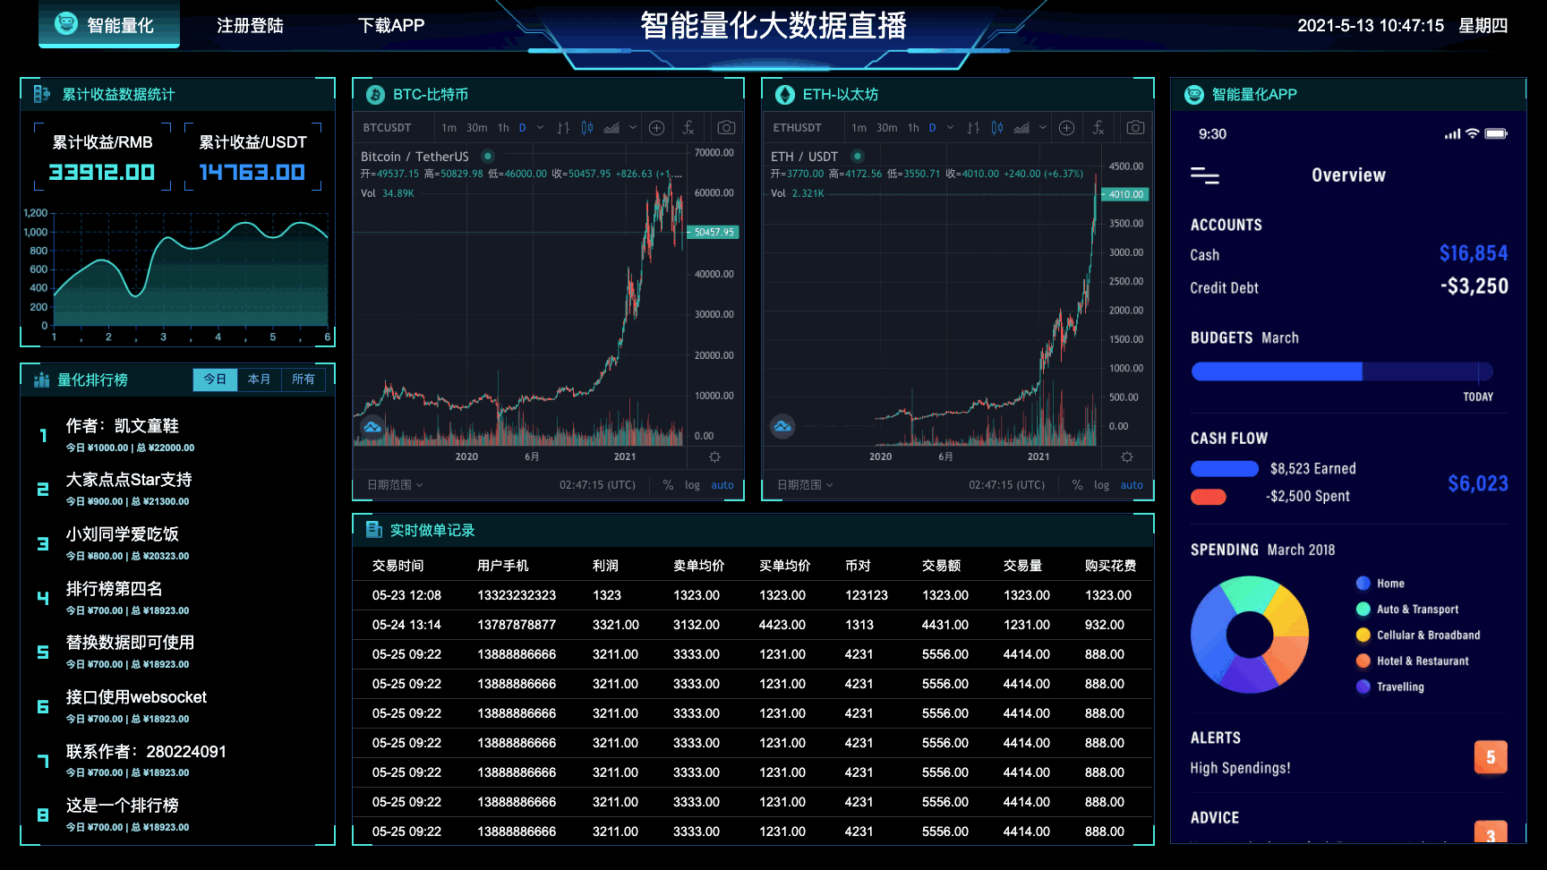
Task: Select the bar chart style on ETH chart
Action: click(x=973, y=128)
